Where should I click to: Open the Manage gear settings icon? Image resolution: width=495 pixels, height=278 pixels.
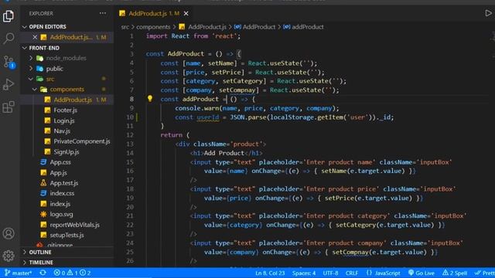point(9,256)
